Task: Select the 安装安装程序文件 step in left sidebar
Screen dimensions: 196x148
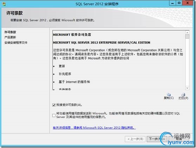Action: point(16,43)
